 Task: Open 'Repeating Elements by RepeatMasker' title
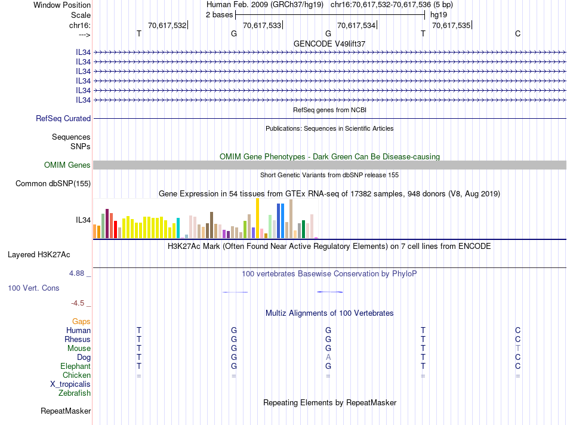point(329,403)
